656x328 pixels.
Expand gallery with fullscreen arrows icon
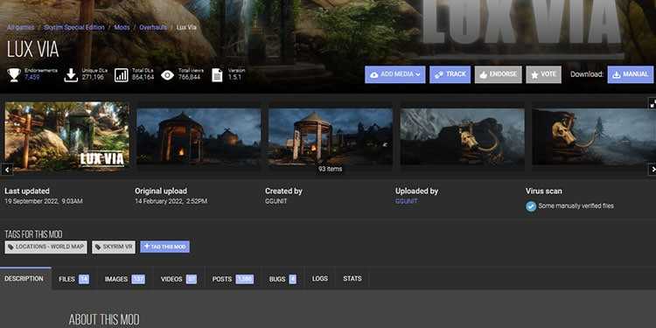pos(653,102)
